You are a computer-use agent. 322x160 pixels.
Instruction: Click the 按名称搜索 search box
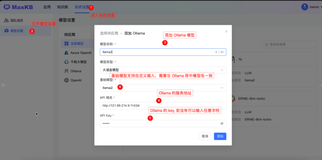tap(290, 44)
